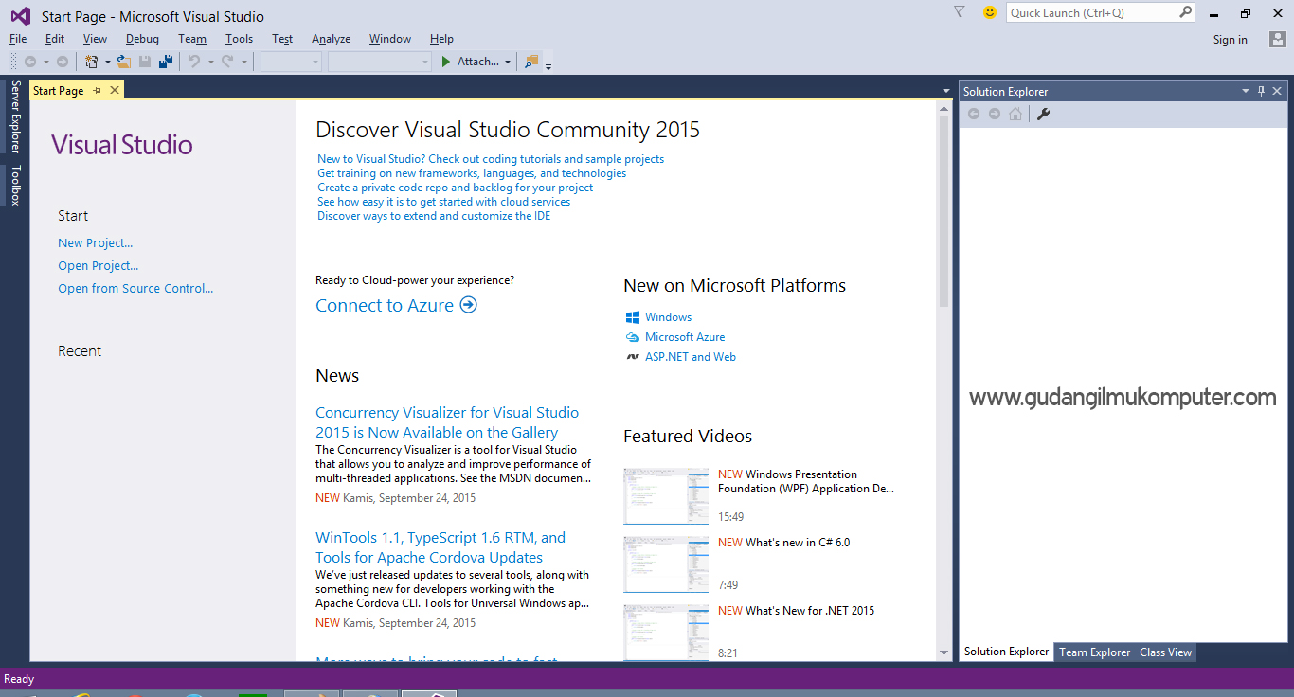Viewport: 1294px width, 697px height.
Task: Toggle the Start Page tab pin
Action: coord(98,90)
